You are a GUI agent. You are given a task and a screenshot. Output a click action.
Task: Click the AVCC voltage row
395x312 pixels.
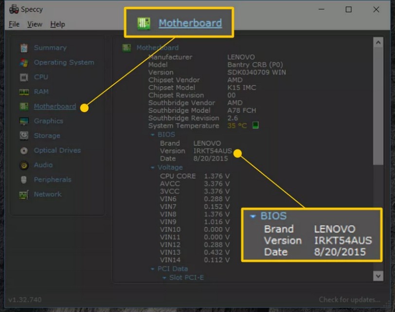coord(195,184)
